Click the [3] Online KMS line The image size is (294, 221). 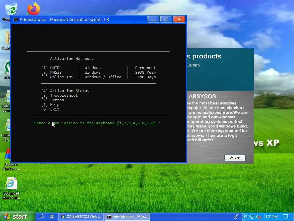pos(98,77)
